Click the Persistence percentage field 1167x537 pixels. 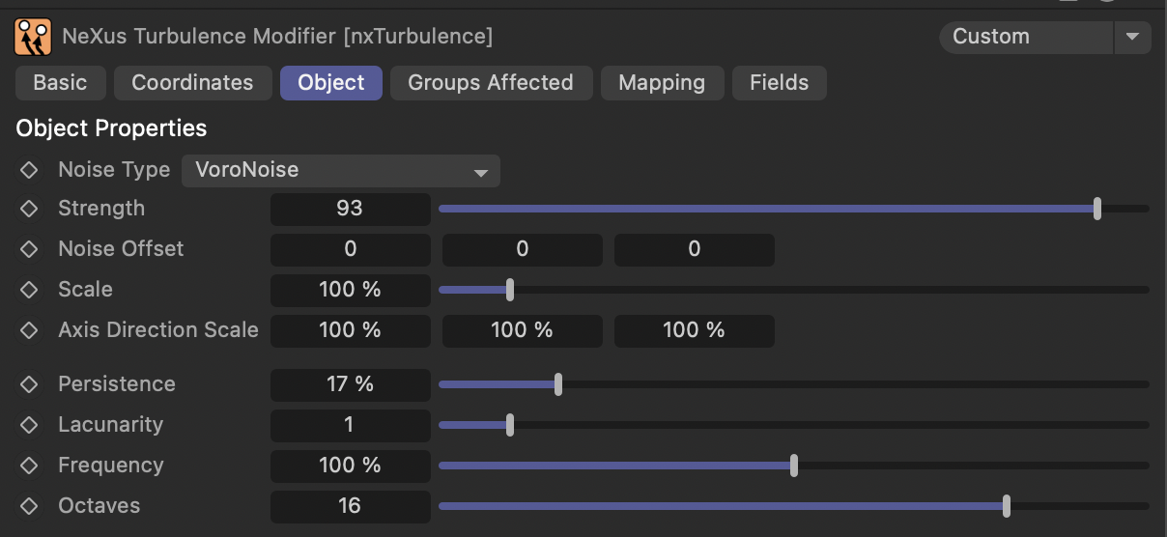click(350, 384)
